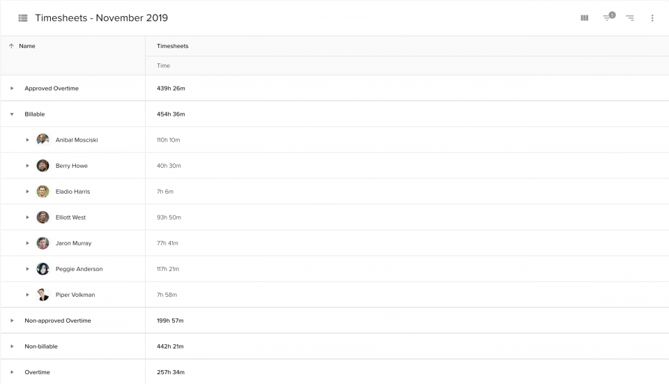Select the Time sub-column header
Viewport: 669px width, 384px height.
(163, 66)
